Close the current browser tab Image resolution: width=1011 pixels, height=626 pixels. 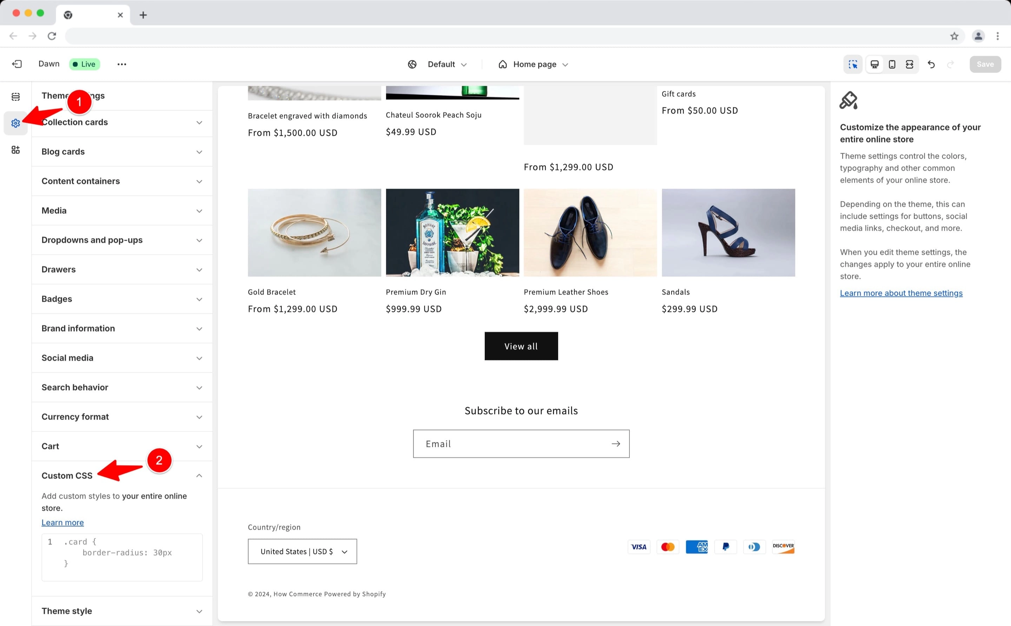pos(120,15)
